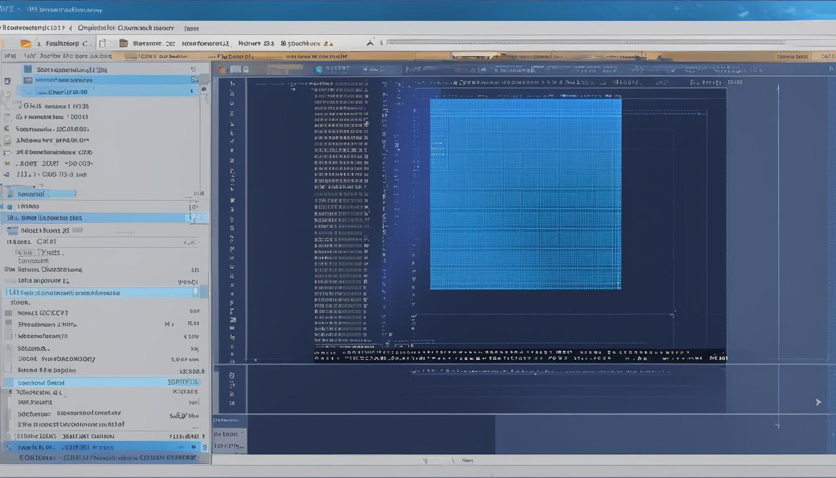Select the blue square icon in first list row
Image resolution: width=836 pixels, height=478 pixels.
pos(27,70)
